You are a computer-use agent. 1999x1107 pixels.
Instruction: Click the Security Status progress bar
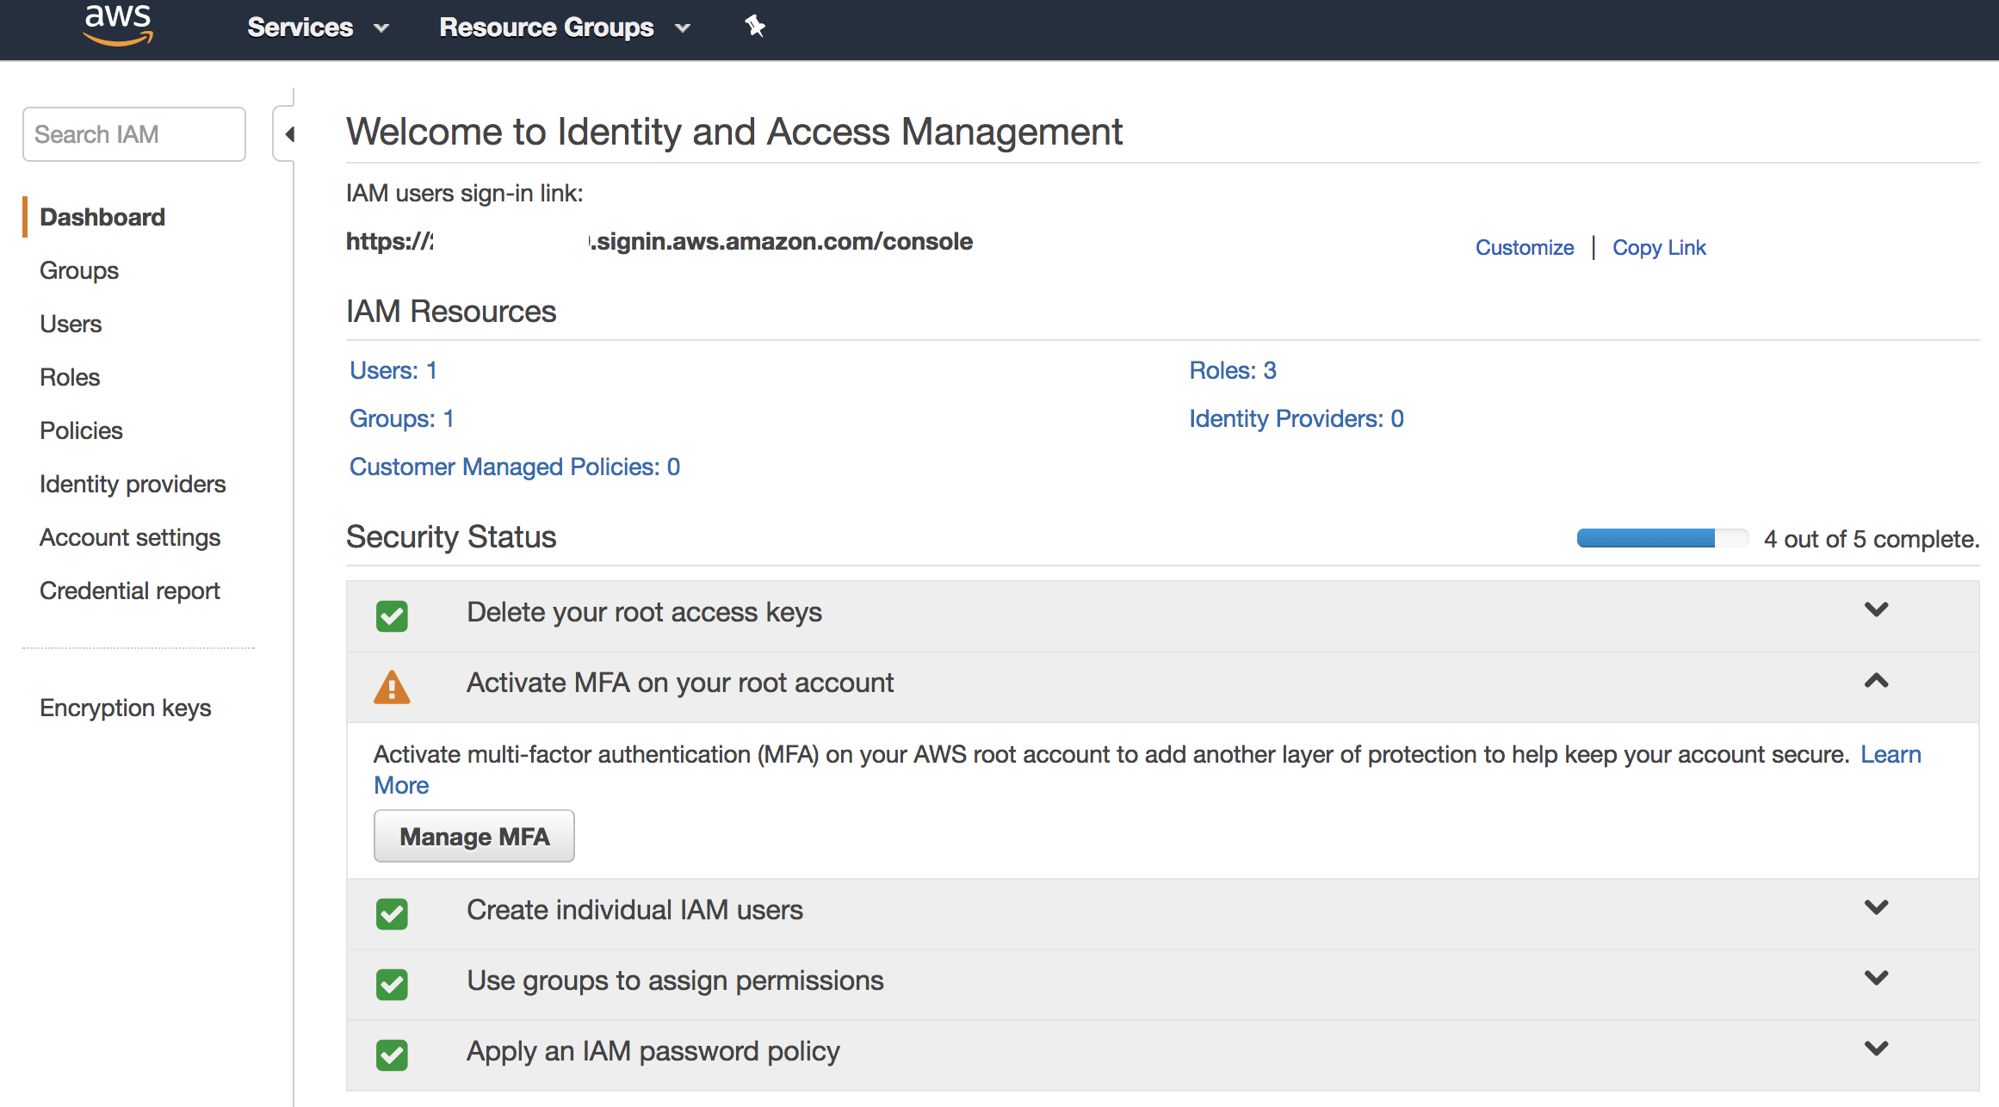[x=1662, y=539]
